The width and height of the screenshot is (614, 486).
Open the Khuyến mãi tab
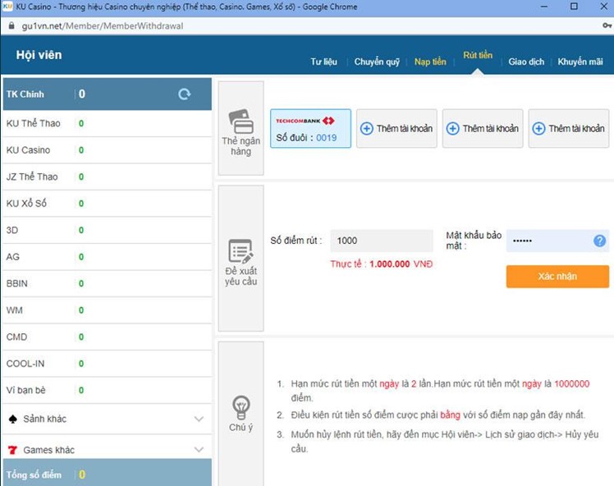(580, 62)
